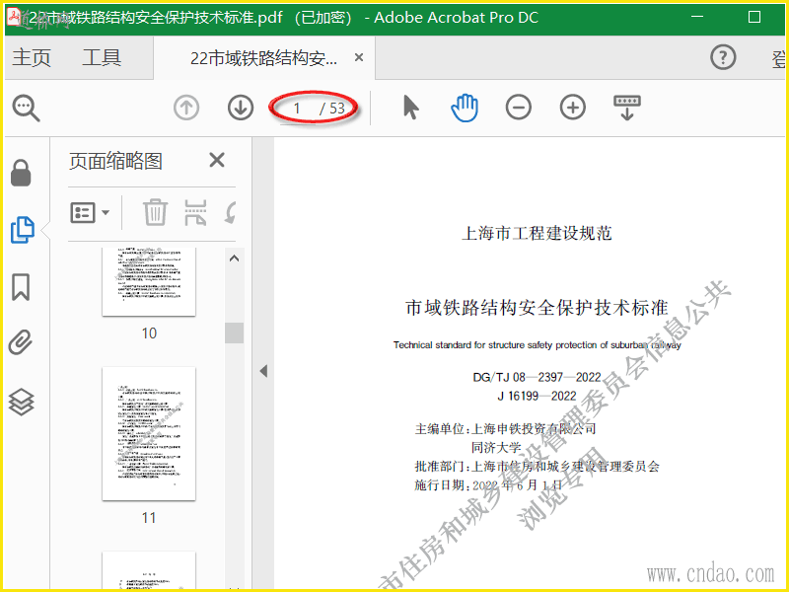789x592 pixels.
Task: Open the bookmarks panel
Action: tap(21, 287)
